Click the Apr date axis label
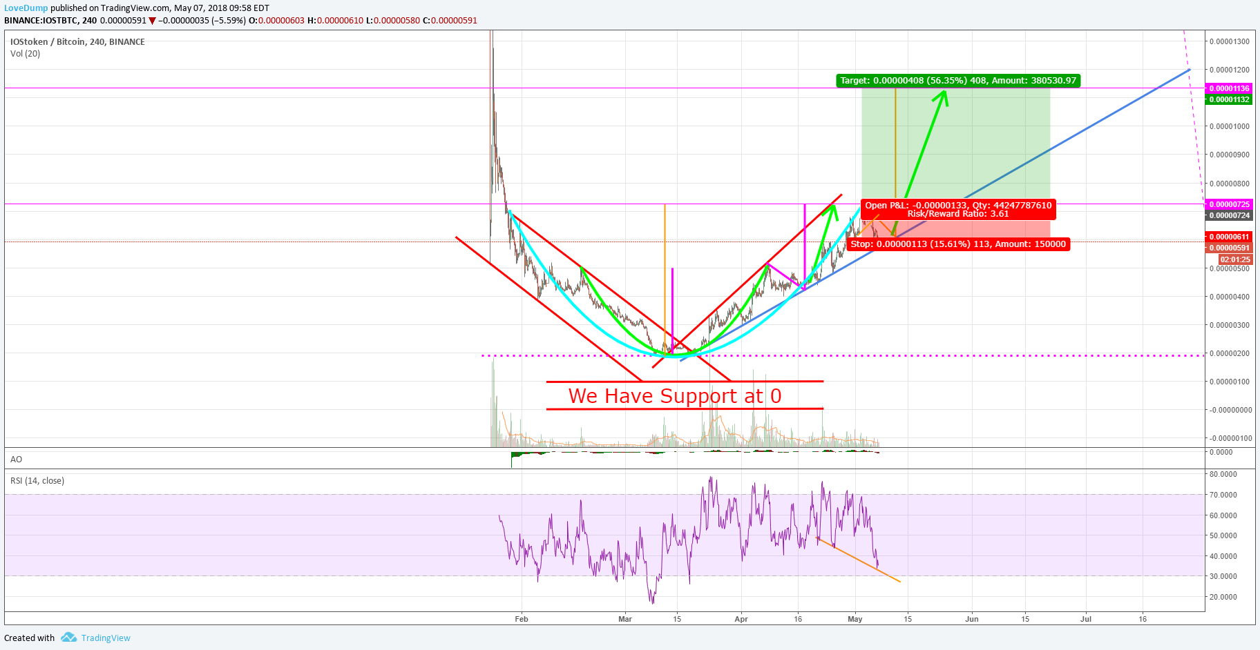Screen dimensions: 1260x650 pyautogui.click(x=741, y=619)
